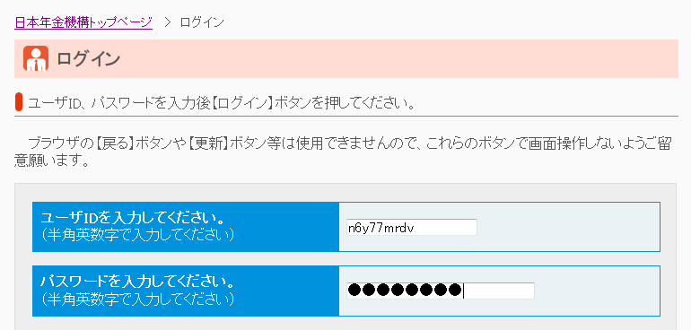Click the ログイン heading title text
Image resolution: width=691 pixels, height=330 pixels.
88,58
